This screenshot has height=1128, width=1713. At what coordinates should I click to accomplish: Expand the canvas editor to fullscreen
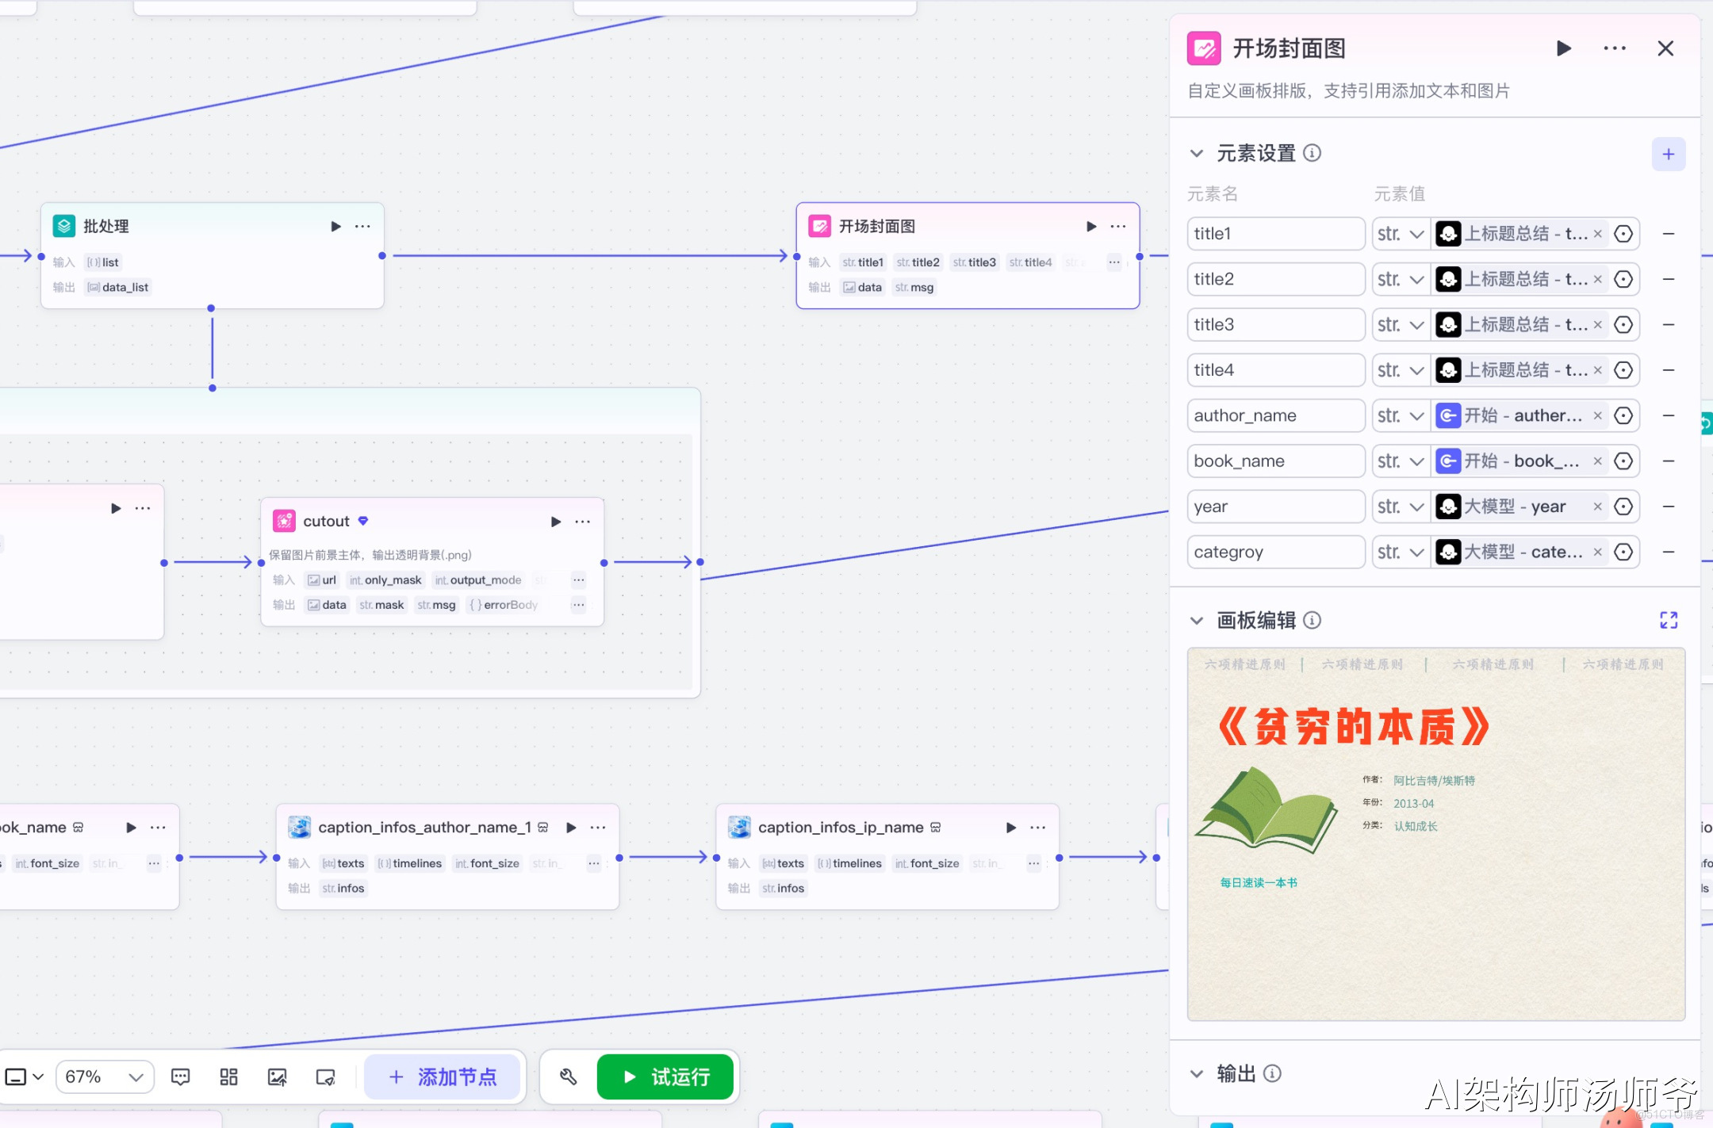1668,620
